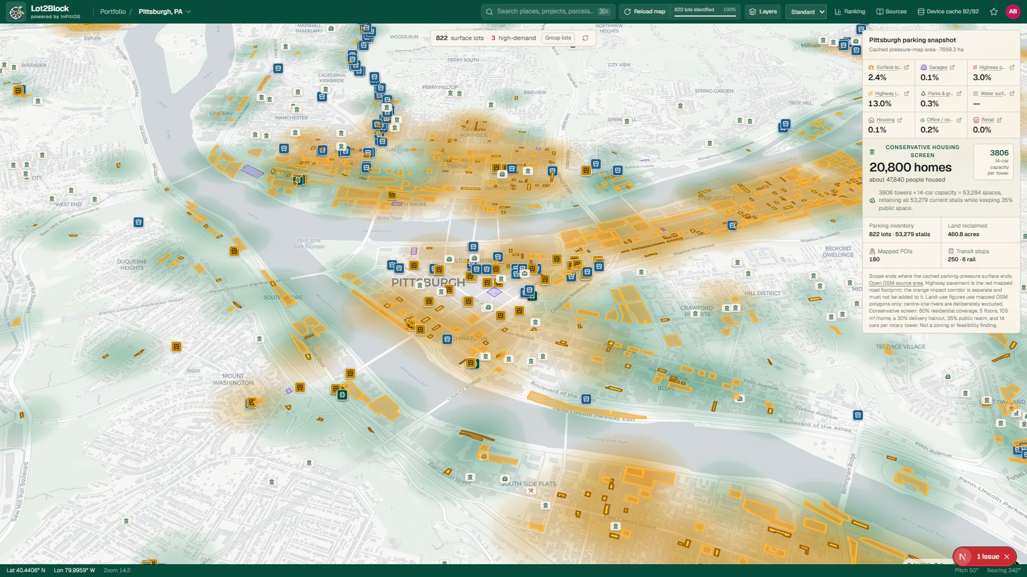Open external link for Surface lots stat
This screenshot has width=1027, height=577.
click(x=906, y=67)
